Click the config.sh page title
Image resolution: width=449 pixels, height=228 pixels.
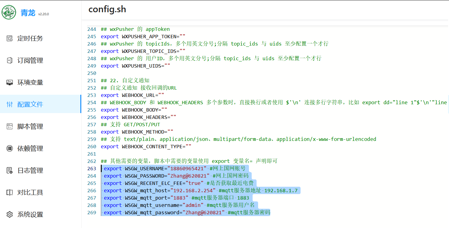(107, 9)
